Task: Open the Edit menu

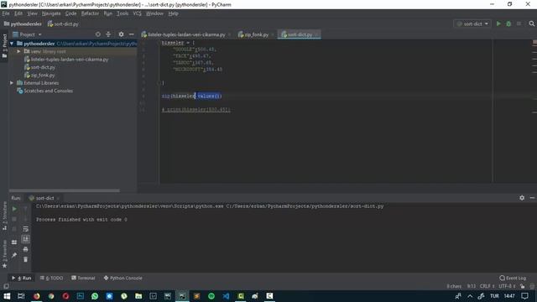Action: (x=18, y=13)
